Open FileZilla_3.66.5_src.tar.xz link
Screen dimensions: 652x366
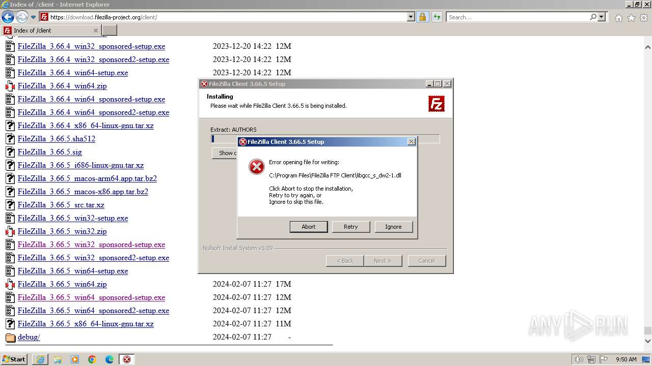(x=61, y=205)
